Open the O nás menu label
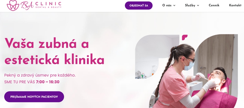Screen dimensions: 244x108 click(167, 5)
